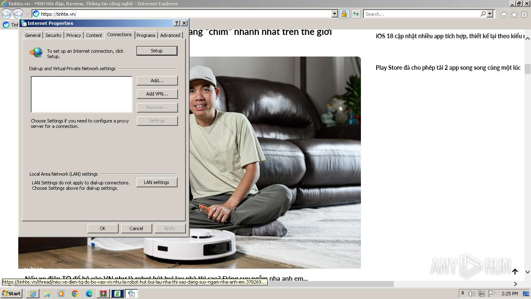Click Cancel in Internet Properties
Viewport: 531px width, 299px height.
[136, 228]
